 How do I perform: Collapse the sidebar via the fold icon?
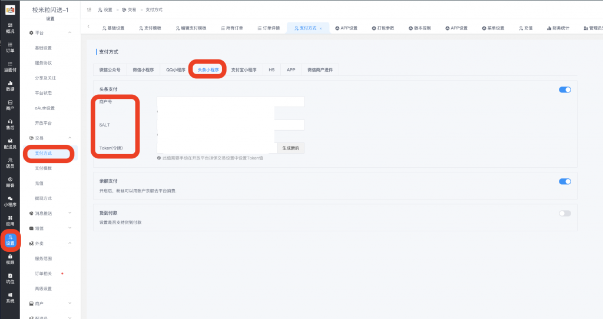pyautogui.click(x=89, y=9)
